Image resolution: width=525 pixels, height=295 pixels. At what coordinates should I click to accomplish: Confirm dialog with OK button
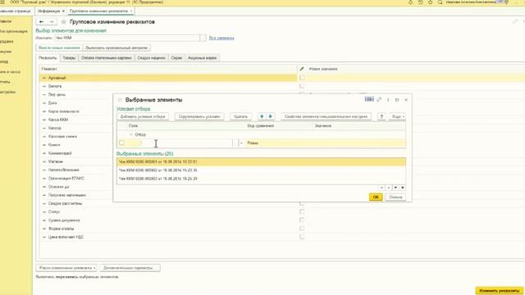point(376,197)
